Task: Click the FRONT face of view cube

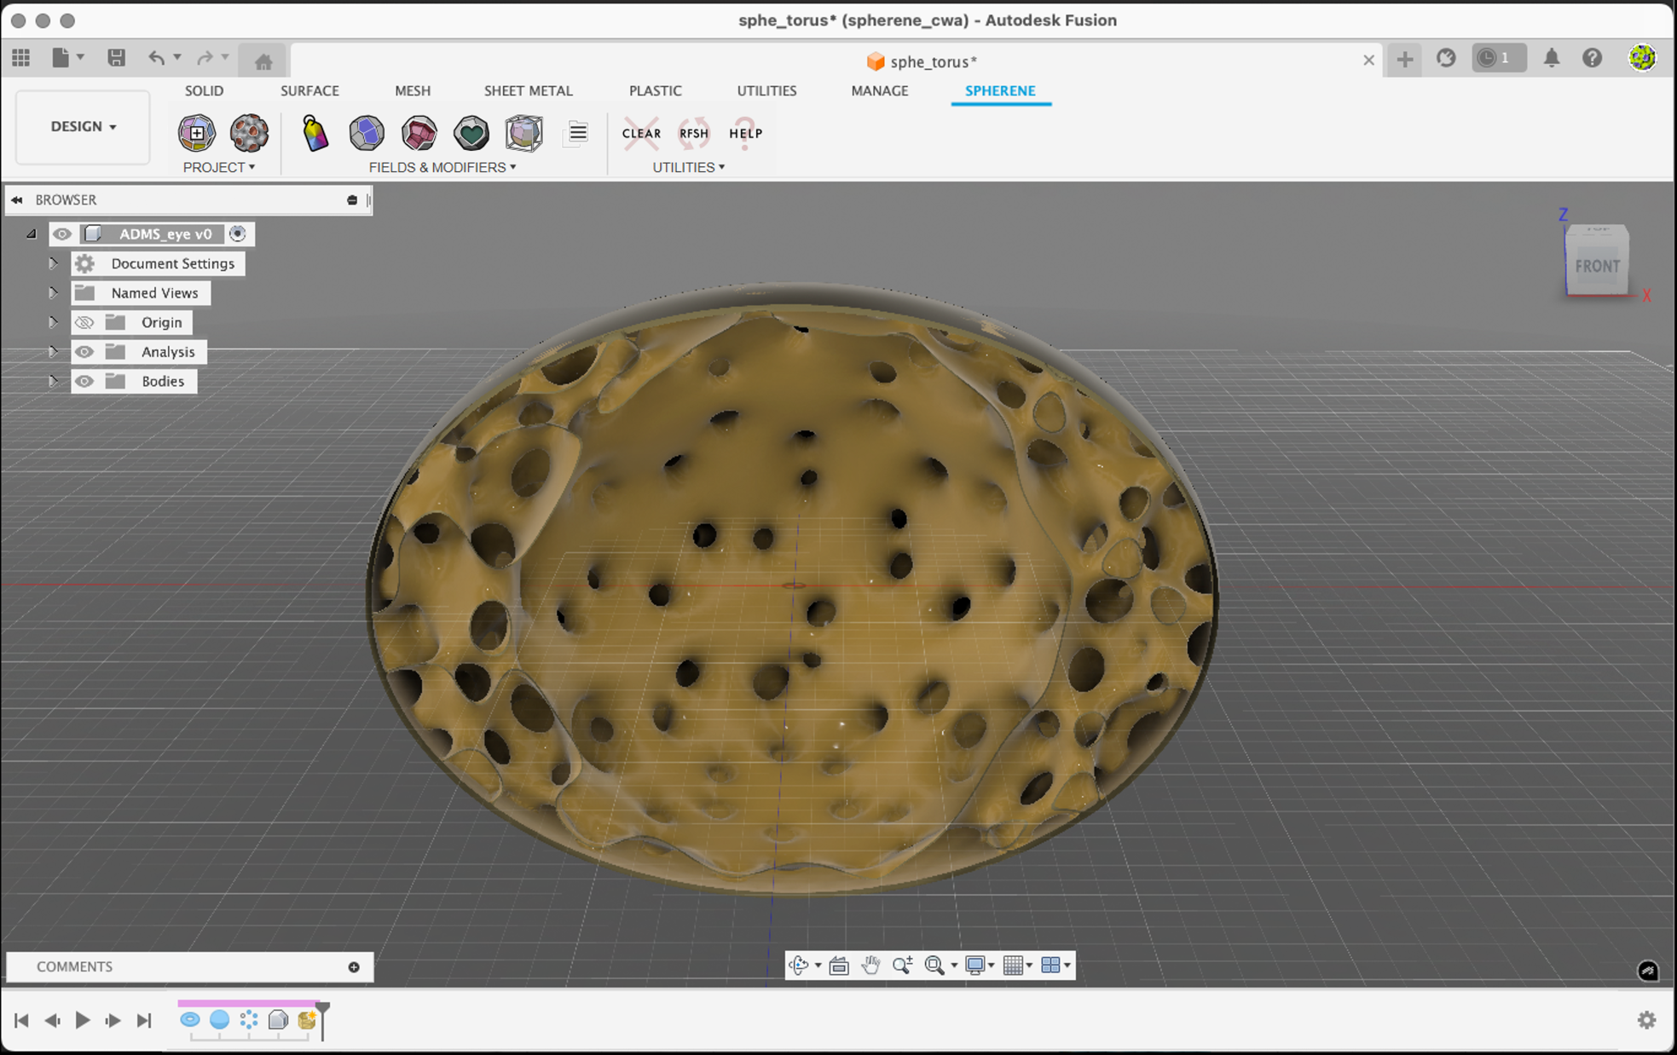Action: point(1596,266)
